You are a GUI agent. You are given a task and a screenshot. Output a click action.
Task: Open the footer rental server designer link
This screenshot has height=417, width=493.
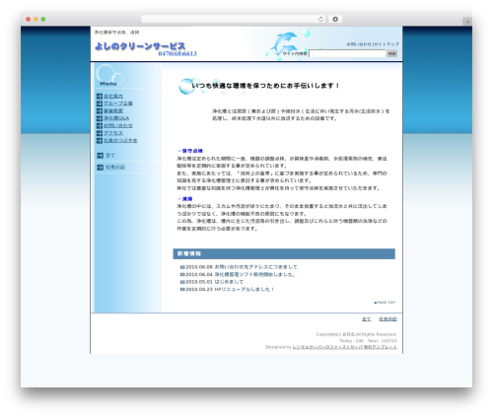click(x=327, y=347)
